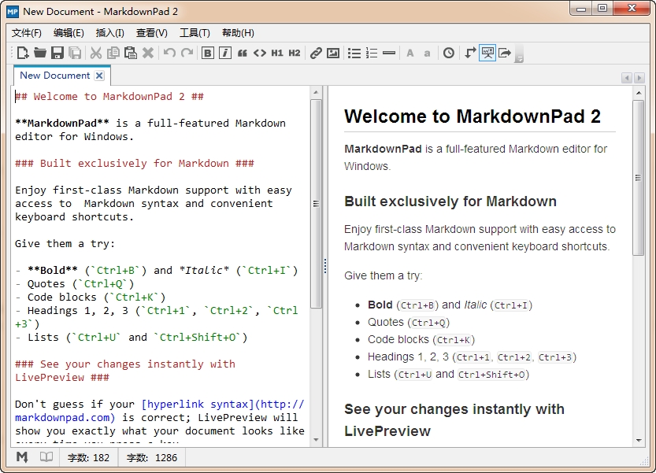656x473 pixels.
Task: Click editor scrollbar up arrow
Action: click(x=316, y=92)
